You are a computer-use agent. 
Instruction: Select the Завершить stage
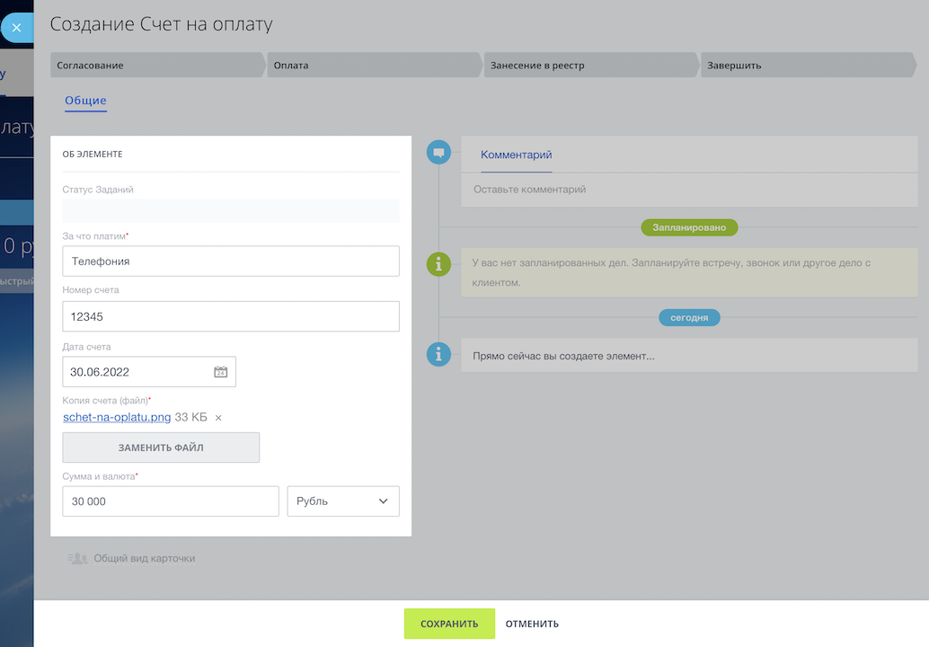808,66
